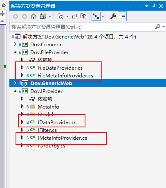Toggle the sync with active document button

tap(96, 16)
